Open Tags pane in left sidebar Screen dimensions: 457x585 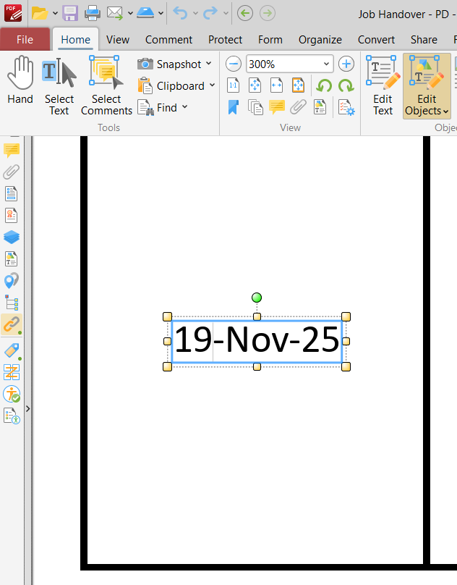(12, 350)
